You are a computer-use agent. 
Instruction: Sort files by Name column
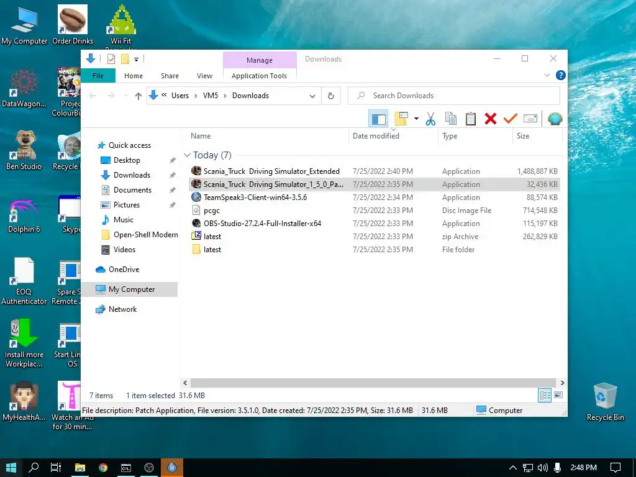tap(268, 136)
